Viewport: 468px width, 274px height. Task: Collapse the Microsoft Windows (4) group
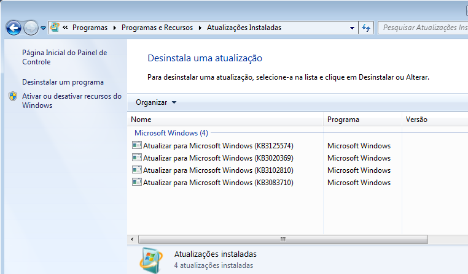tap(171, 133)
